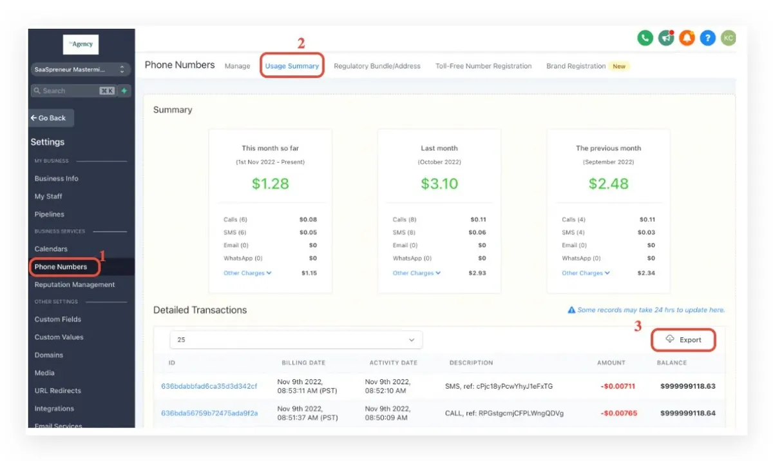Expand Other Charges under This month so far

pos(247,273)
